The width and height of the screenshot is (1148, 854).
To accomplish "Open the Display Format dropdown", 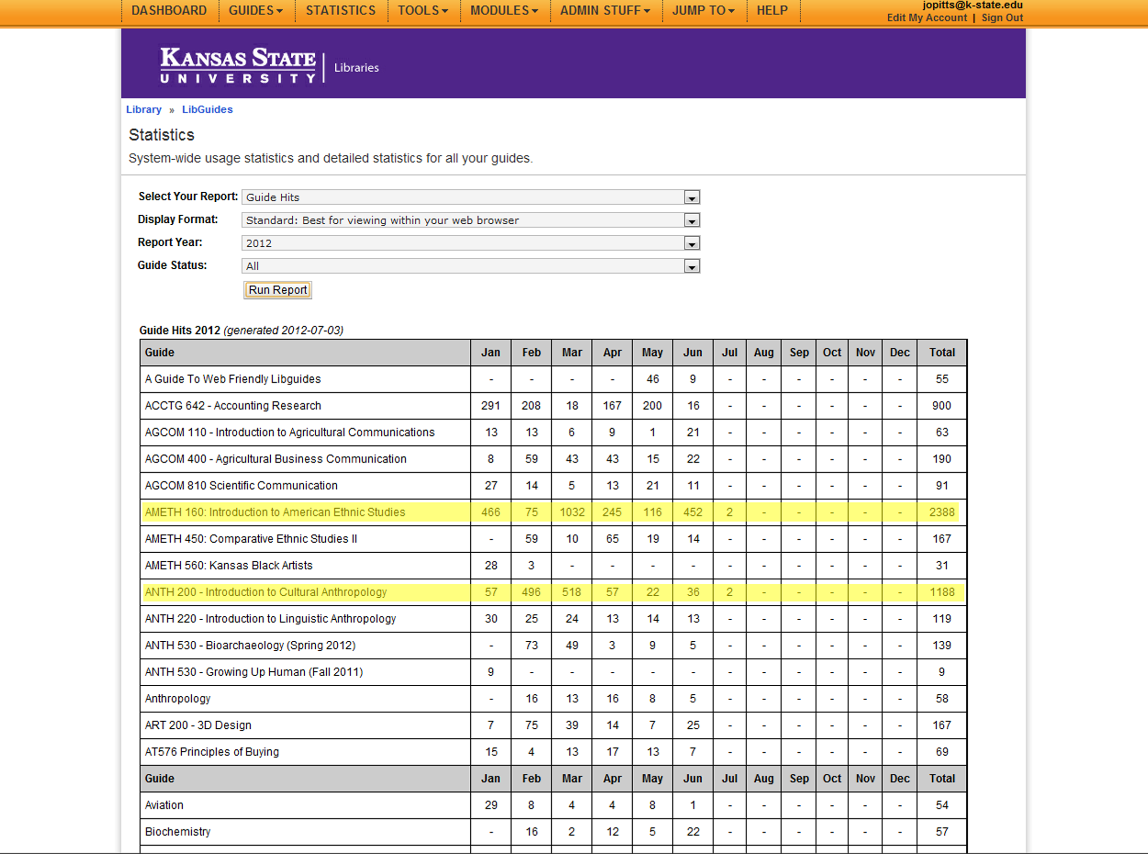I will coord(471,220).
